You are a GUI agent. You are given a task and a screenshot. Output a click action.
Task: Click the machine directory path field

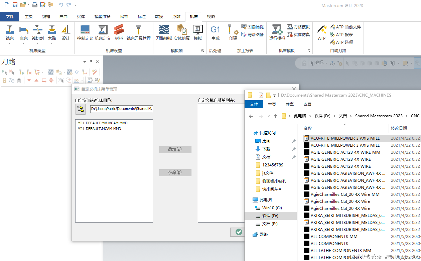122,109
